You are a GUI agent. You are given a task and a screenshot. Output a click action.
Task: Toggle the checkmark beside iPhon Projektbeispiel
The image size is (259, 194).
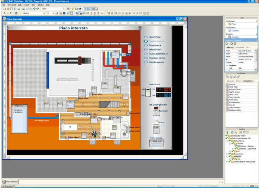227,138
